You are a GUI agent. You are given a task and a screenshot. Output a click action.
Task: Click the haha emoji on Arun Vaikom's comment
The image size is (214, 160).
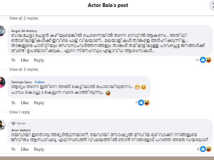(x=208, y=149)
